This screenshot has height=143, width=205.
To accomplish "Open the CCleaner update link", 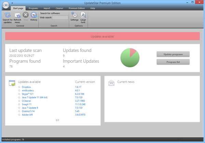I will 26,101.
